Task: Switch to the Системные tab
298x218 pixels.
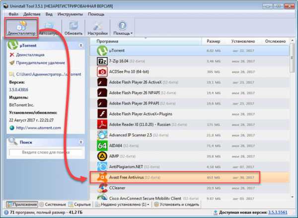Action: click(52, 204)
